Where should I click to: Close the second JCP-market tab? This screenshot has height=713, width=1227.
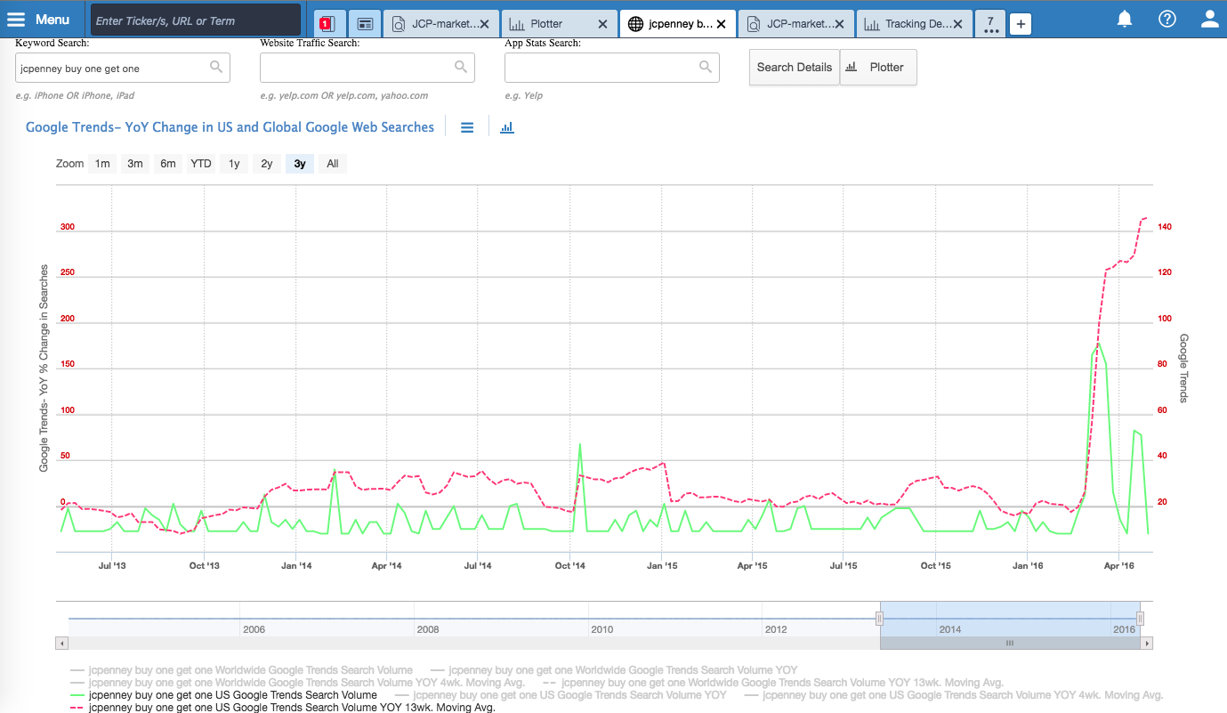click(x=839, y=24)
